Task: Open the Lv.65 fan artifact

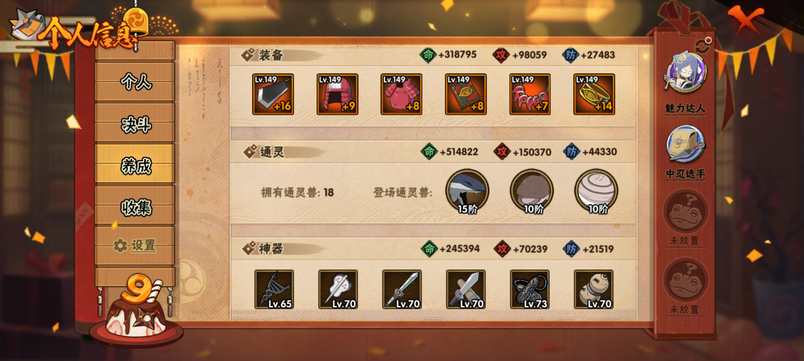Action: click(x=274, y=289)
